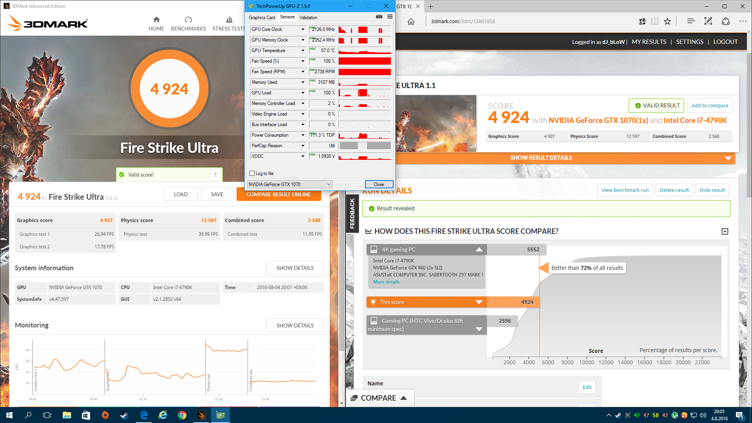Switch to Sensors tab in GPU-Z
Viewport: 752px width, 423px height.
(x=287, y=17)
